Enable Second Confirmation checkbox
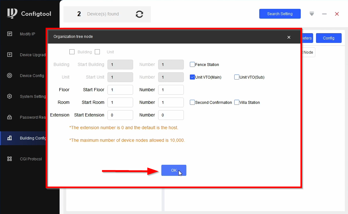The width and height of the screenshot is (348, 214). click(192, 102)
